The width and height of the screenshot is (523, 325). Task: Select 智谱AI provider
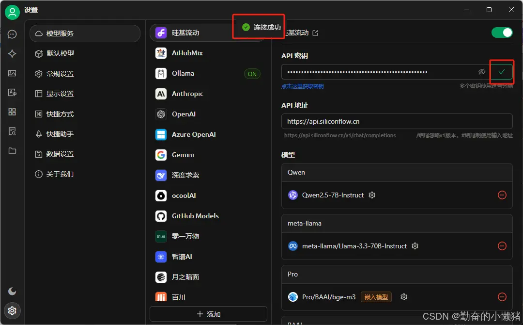point(208,257)
